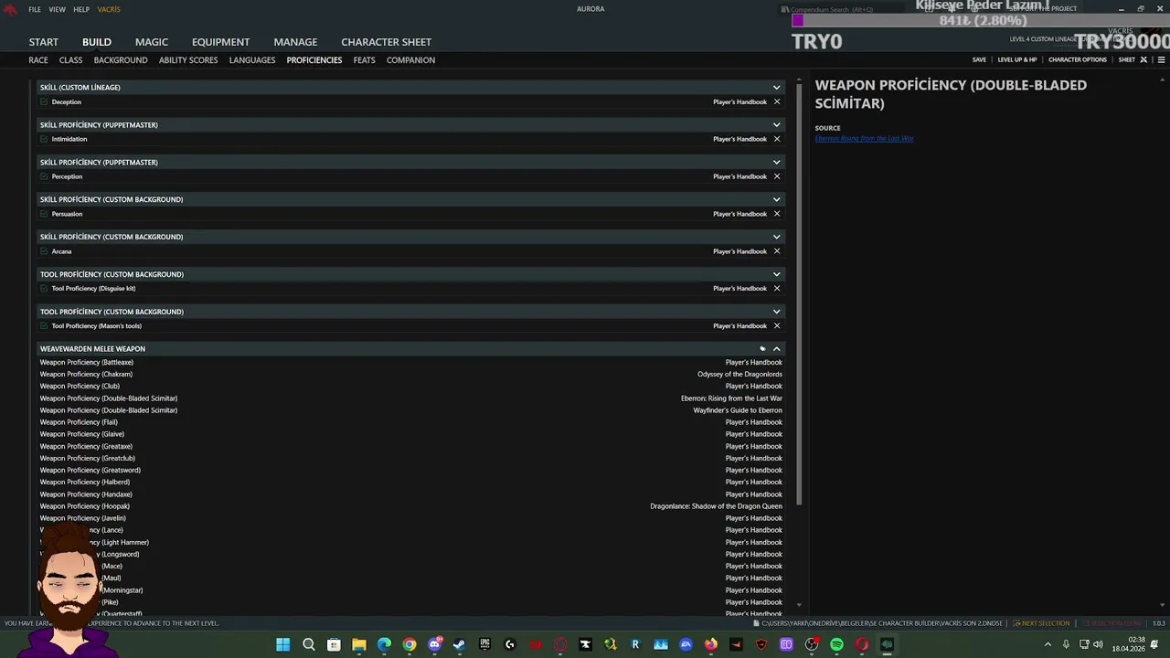
Task: Open the hamburger menu icon near Sheet
Action: click(1161, 59)
